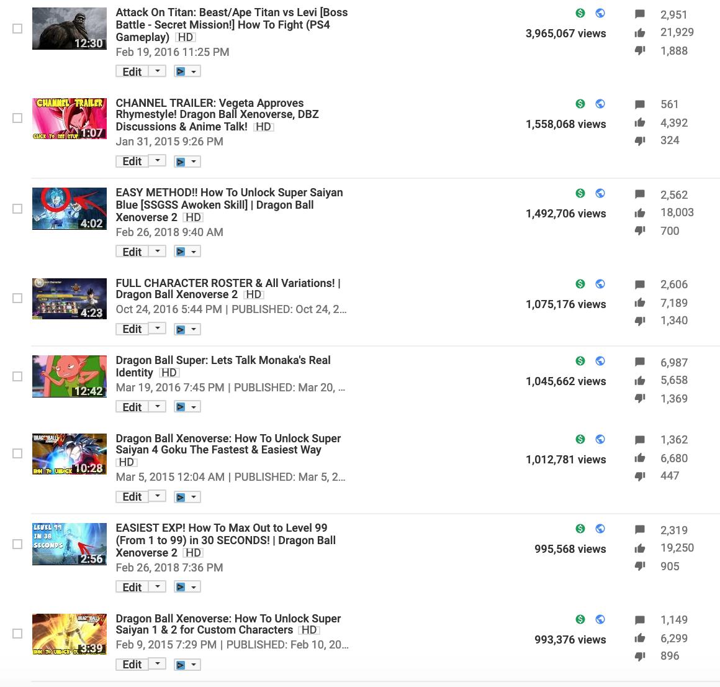Image resolution: width=720 pixels, height=687 pixels.
Task: Open Edit dropdown arrow for Super Saiyan 1 & 2 video
Action: (158, 665)
